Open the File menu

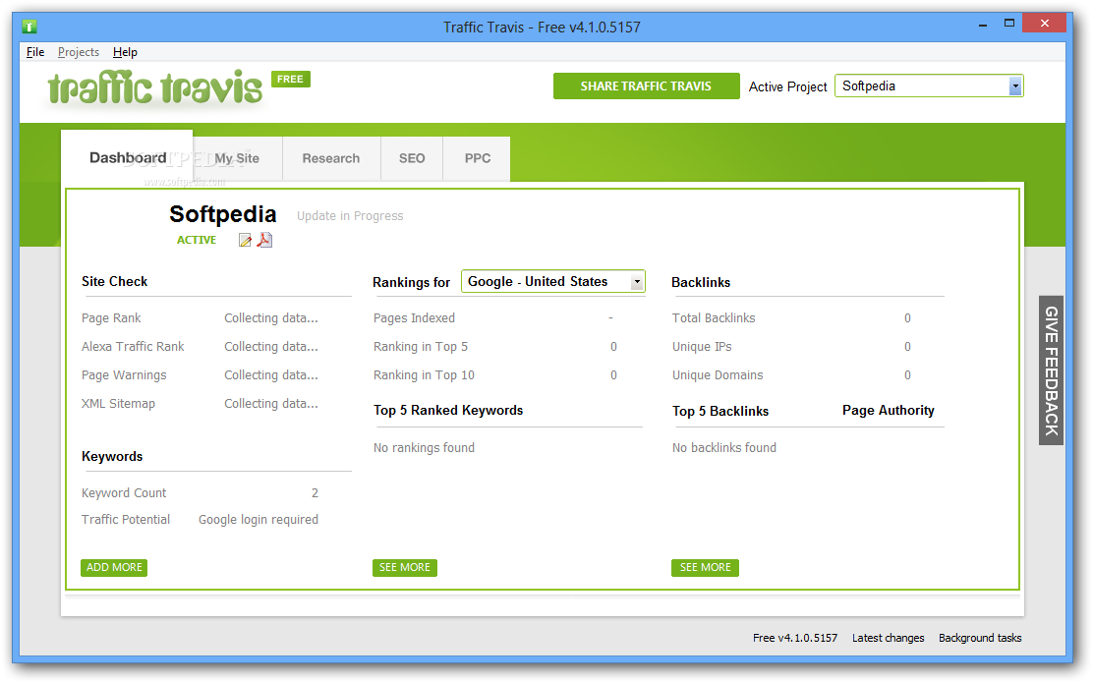click(34, 52)
